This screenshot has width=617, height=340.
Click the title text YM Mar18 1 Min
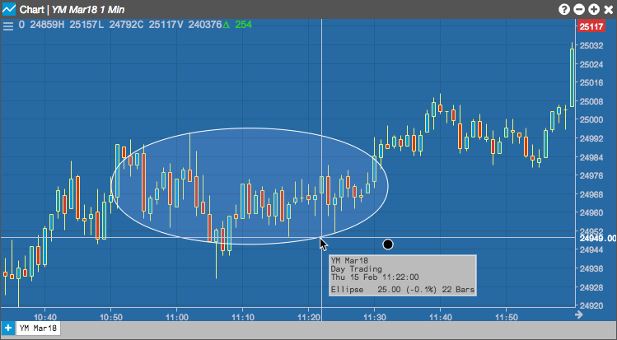(88, 9)
